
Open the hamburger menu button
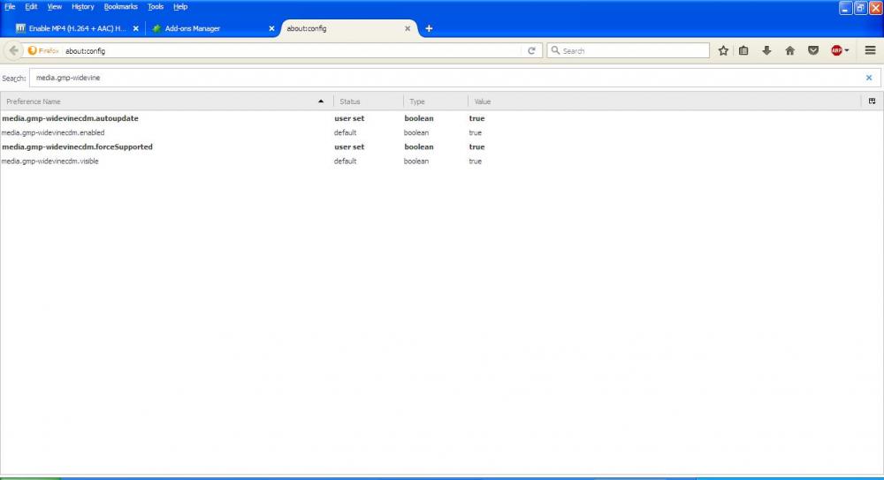(870, 50)
